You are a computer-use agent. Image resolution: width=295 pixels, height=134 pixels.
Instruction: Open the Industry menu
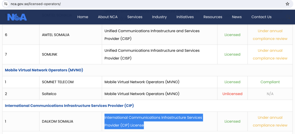[159, 17]
